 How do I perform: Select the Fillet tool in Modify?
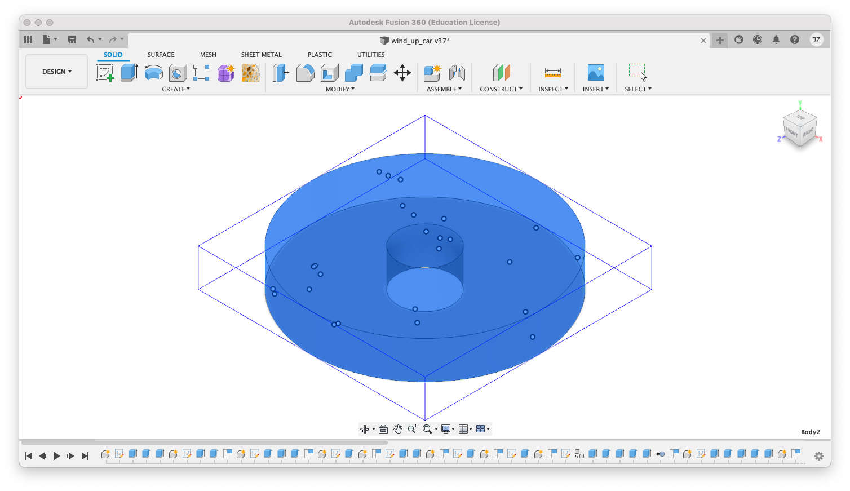(x=305, y=73)
